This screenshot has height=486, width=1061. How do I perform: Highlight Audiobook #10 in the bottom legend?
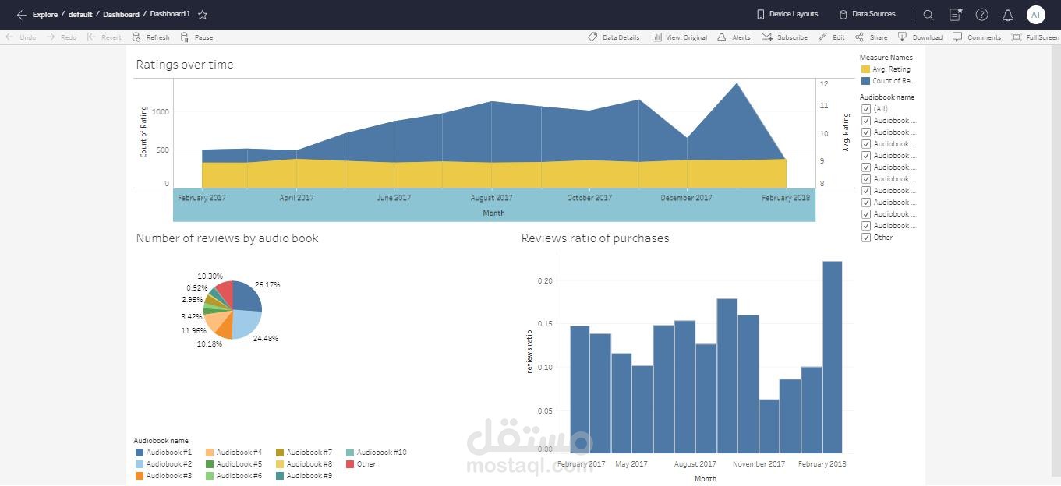click(377, 453)
